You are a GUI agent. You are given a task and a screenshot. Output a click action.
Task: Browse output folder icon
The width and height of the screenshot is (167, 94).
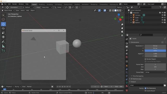165,85
